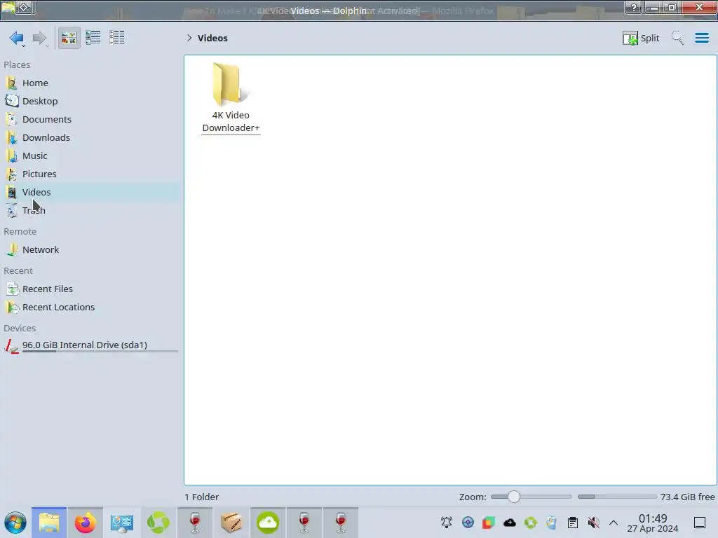Switch to file manager in taskbar
This screenshot has width=718, height=538.
49,523
